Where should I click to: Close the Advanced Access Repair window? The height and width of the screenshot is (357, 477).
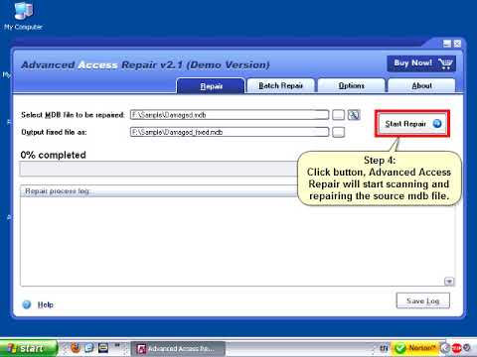pos(457,44)
